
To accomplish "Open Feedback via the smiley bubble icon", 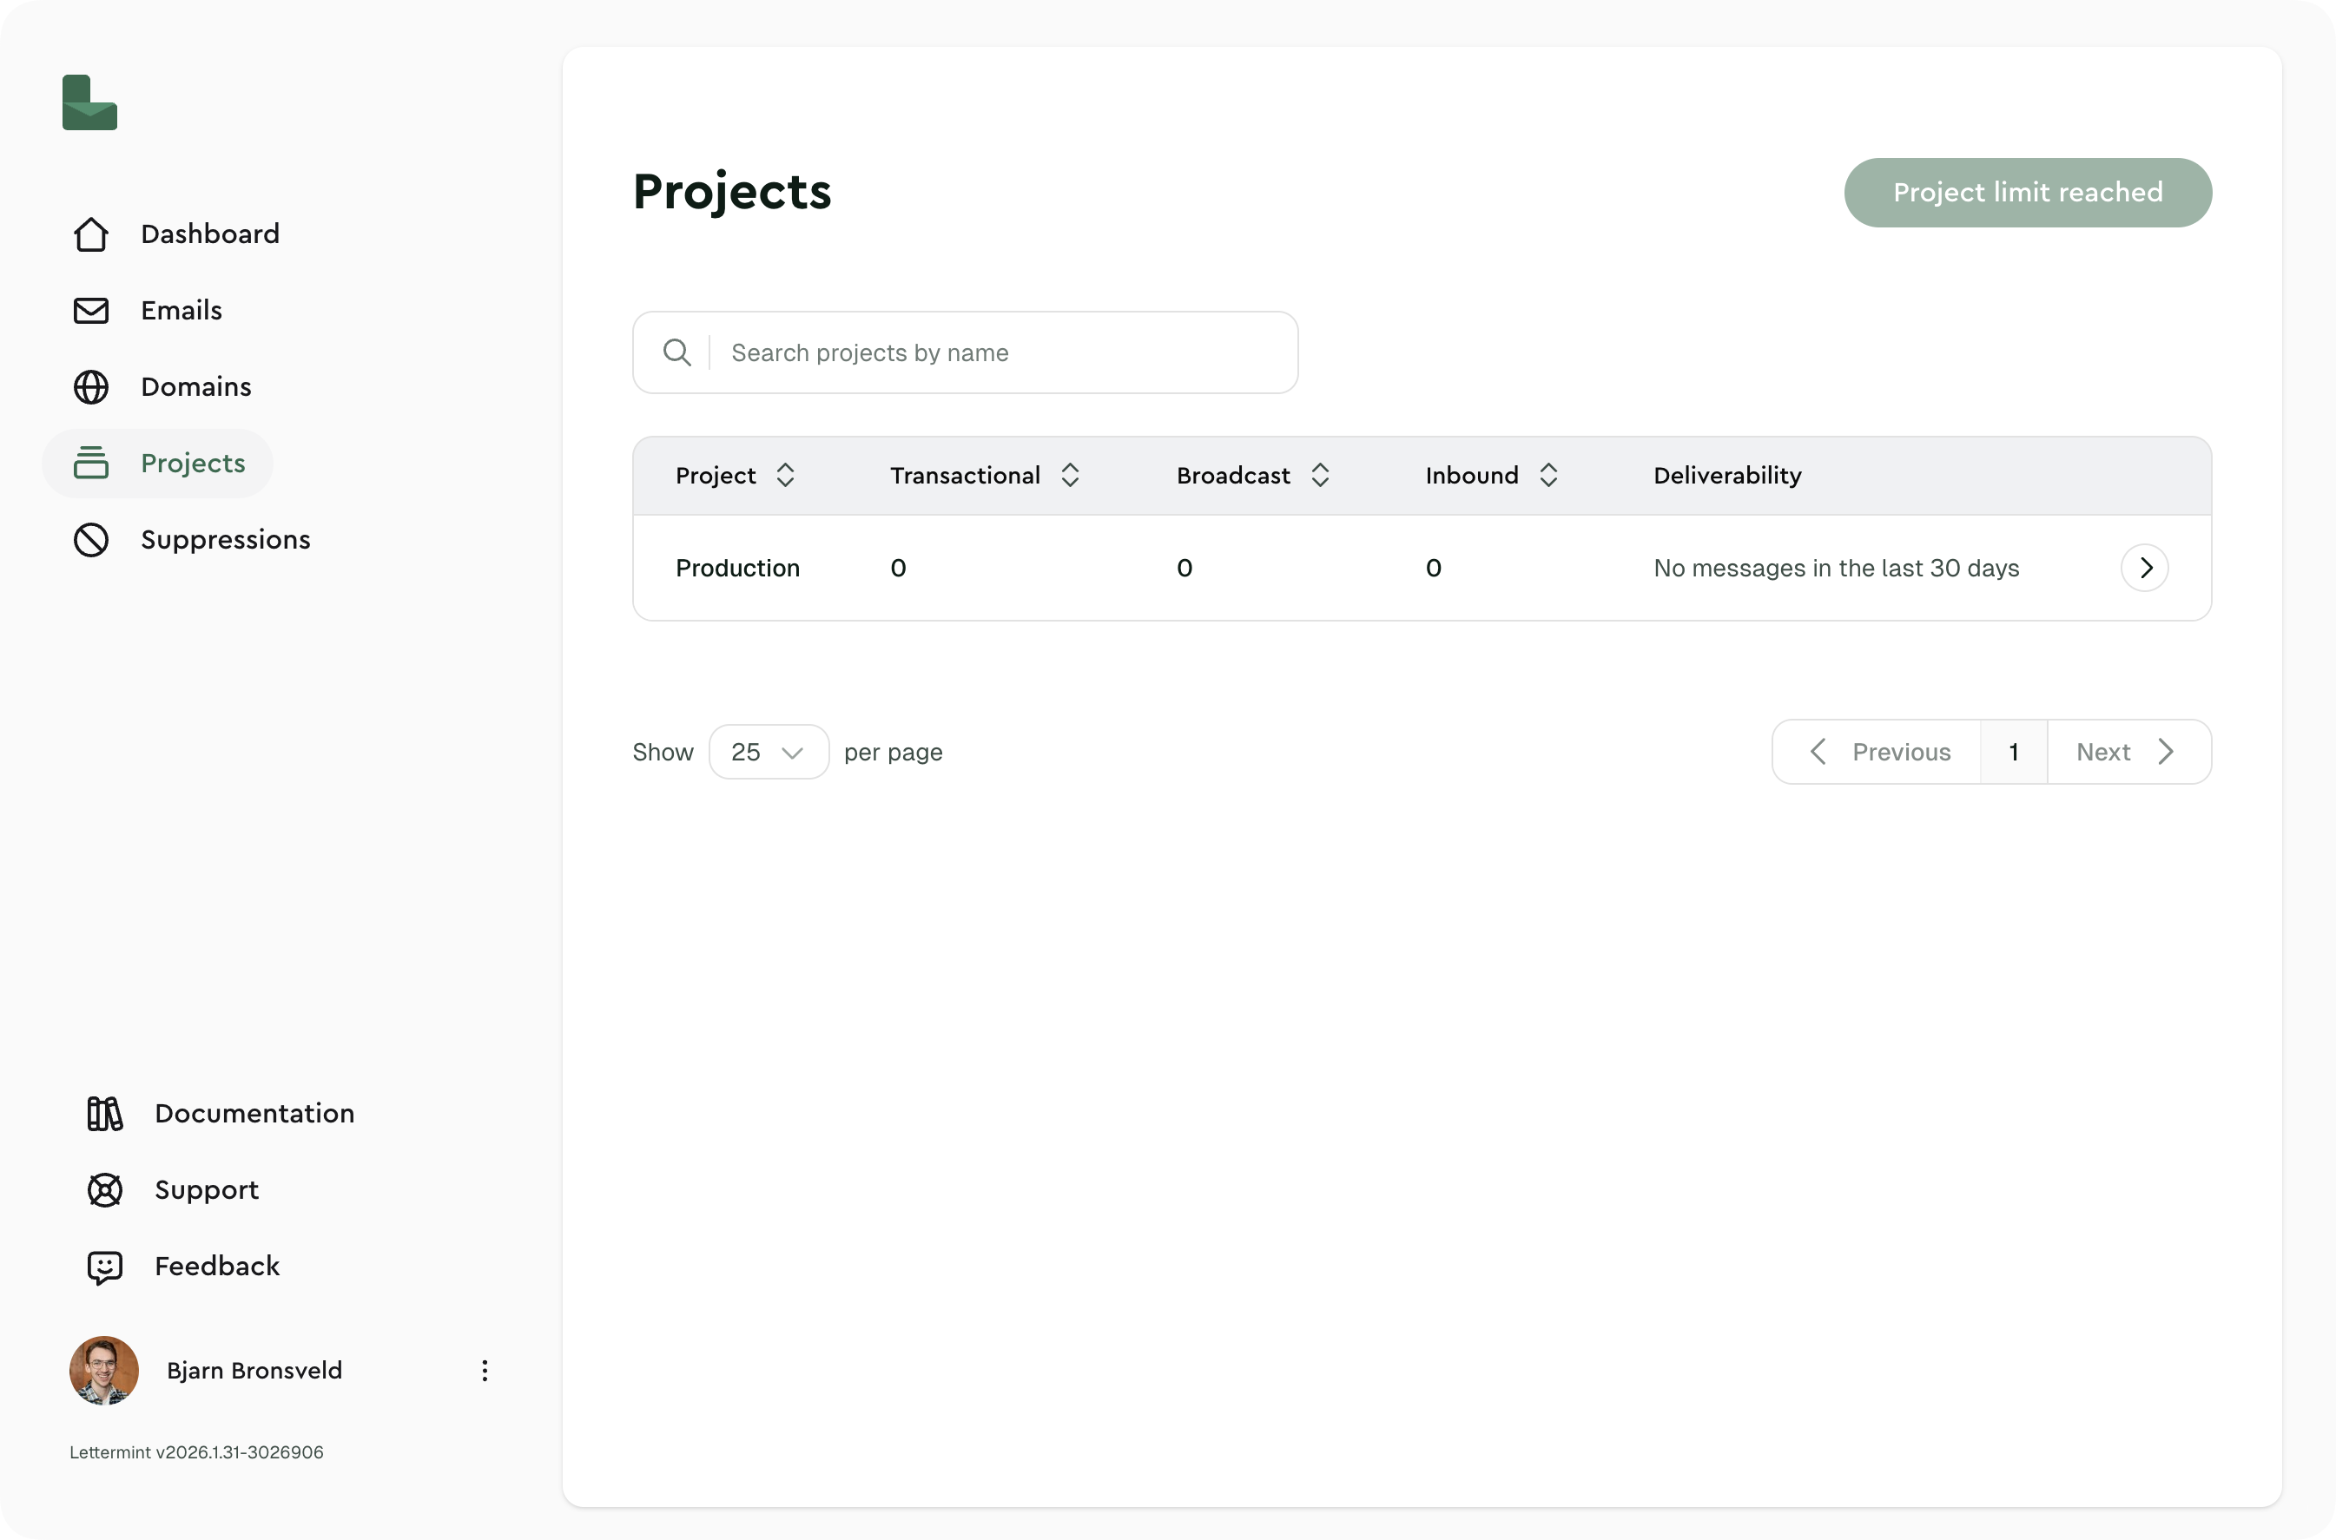I will (103, 1266).
